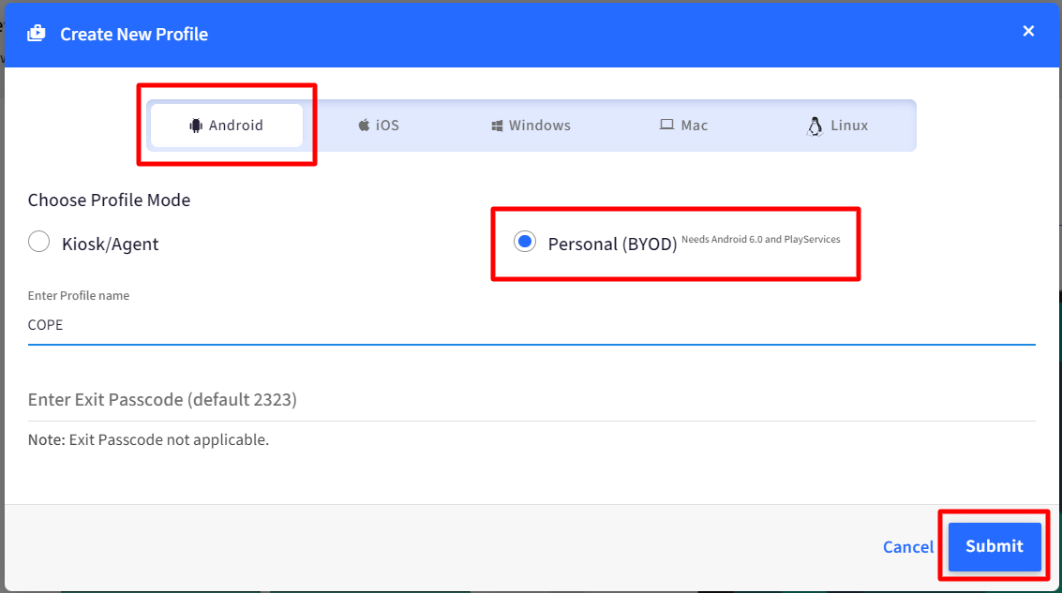Click the 'Choose Profile Mode' heading
This screenshot has width=1062, height=593.
[109, 200]
